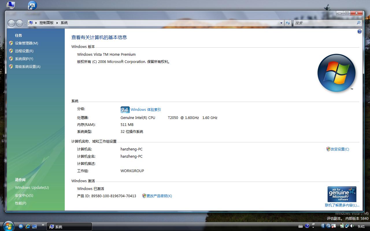Launch Maxthon browser from Quick Launch
This screenshot has width=370, height=231.
click(x=21, y=227)
